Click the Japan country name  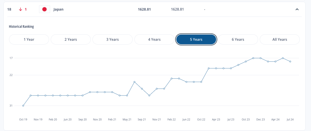[x=58, y=9]
